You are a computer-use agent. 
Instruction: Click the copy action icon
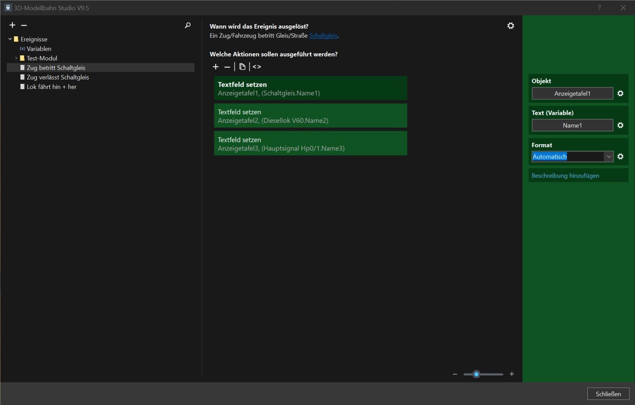(x=242, y=67)
